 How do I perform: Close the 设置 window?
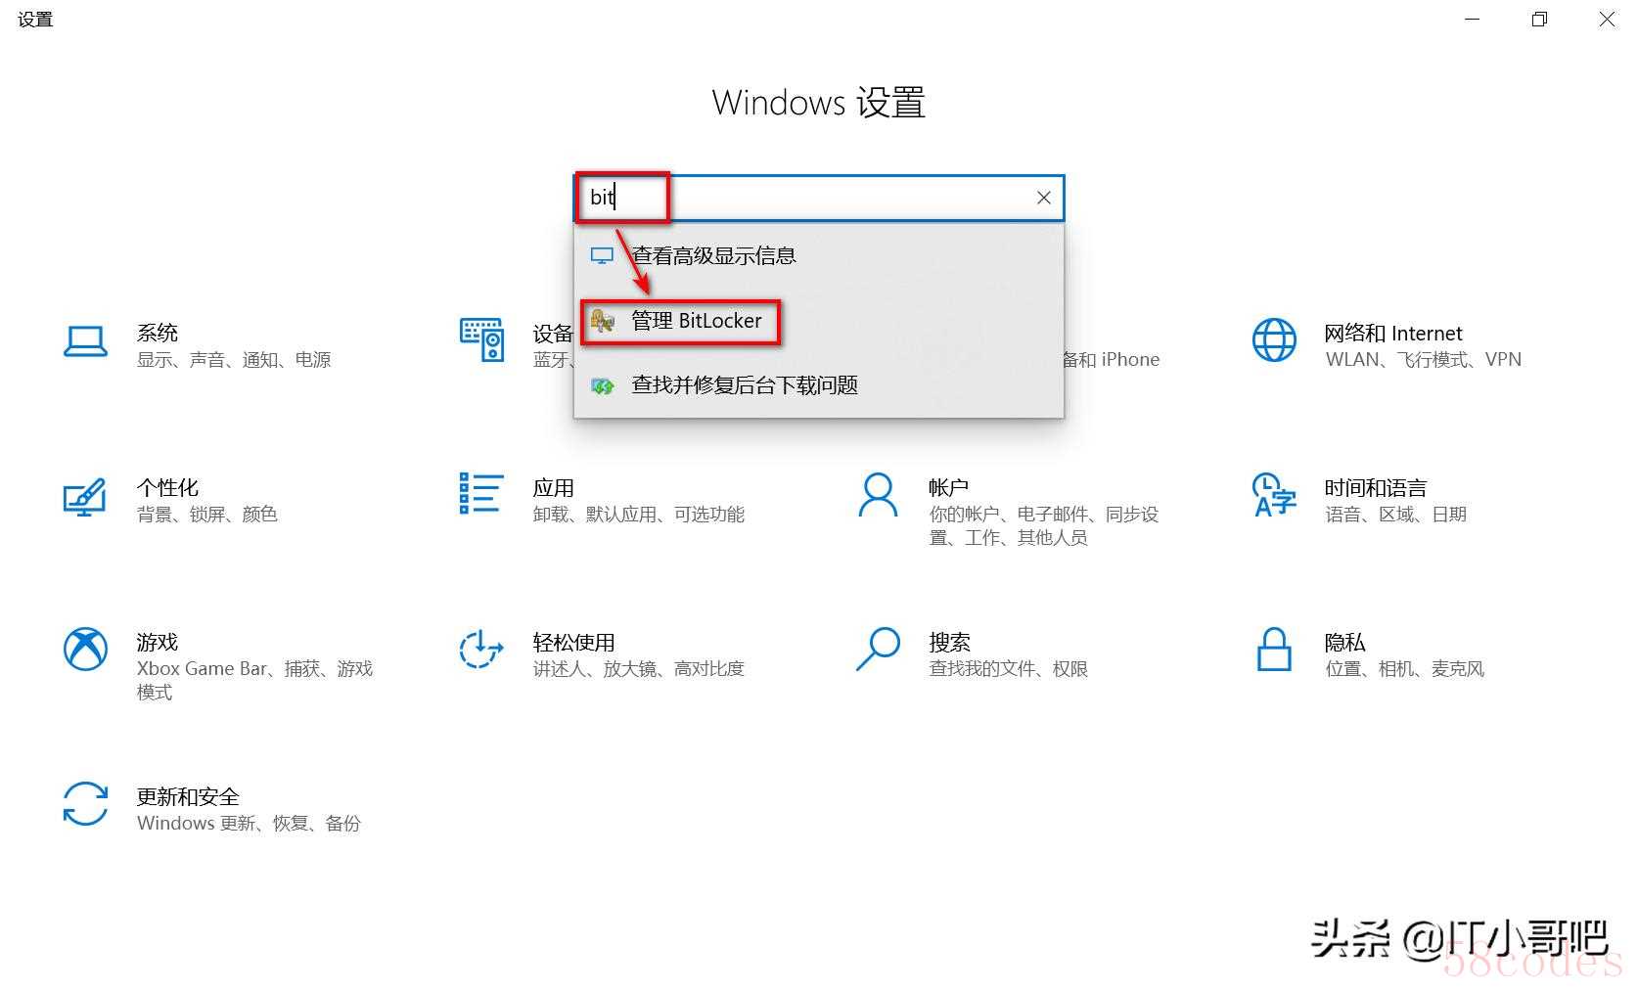point(1608,20)
